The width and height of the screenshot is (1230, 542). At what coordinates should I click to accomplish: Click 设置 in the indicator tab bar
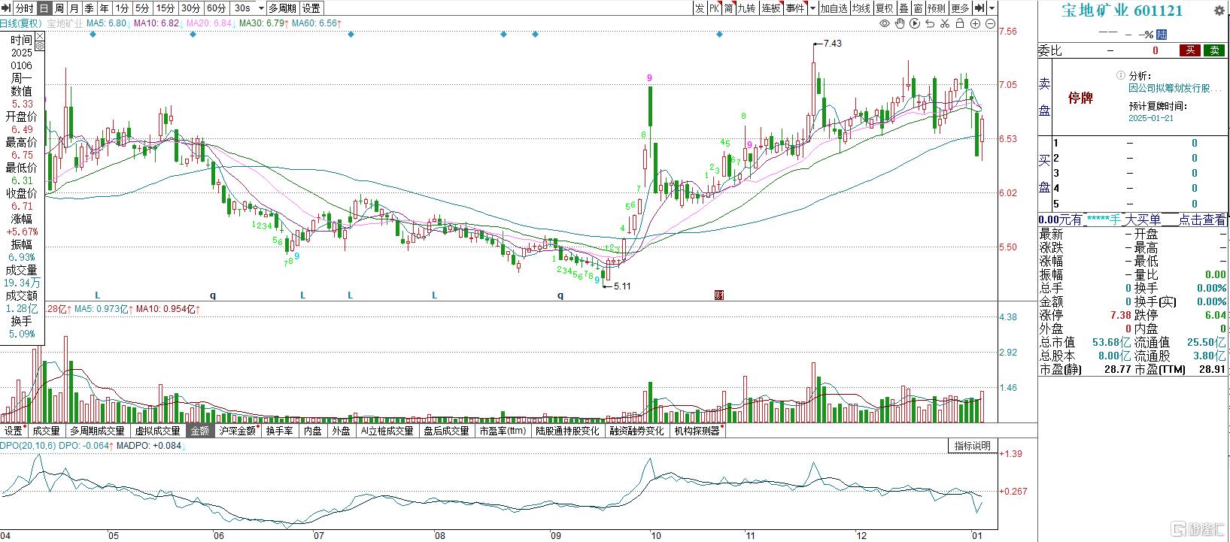tap(14, 431)
